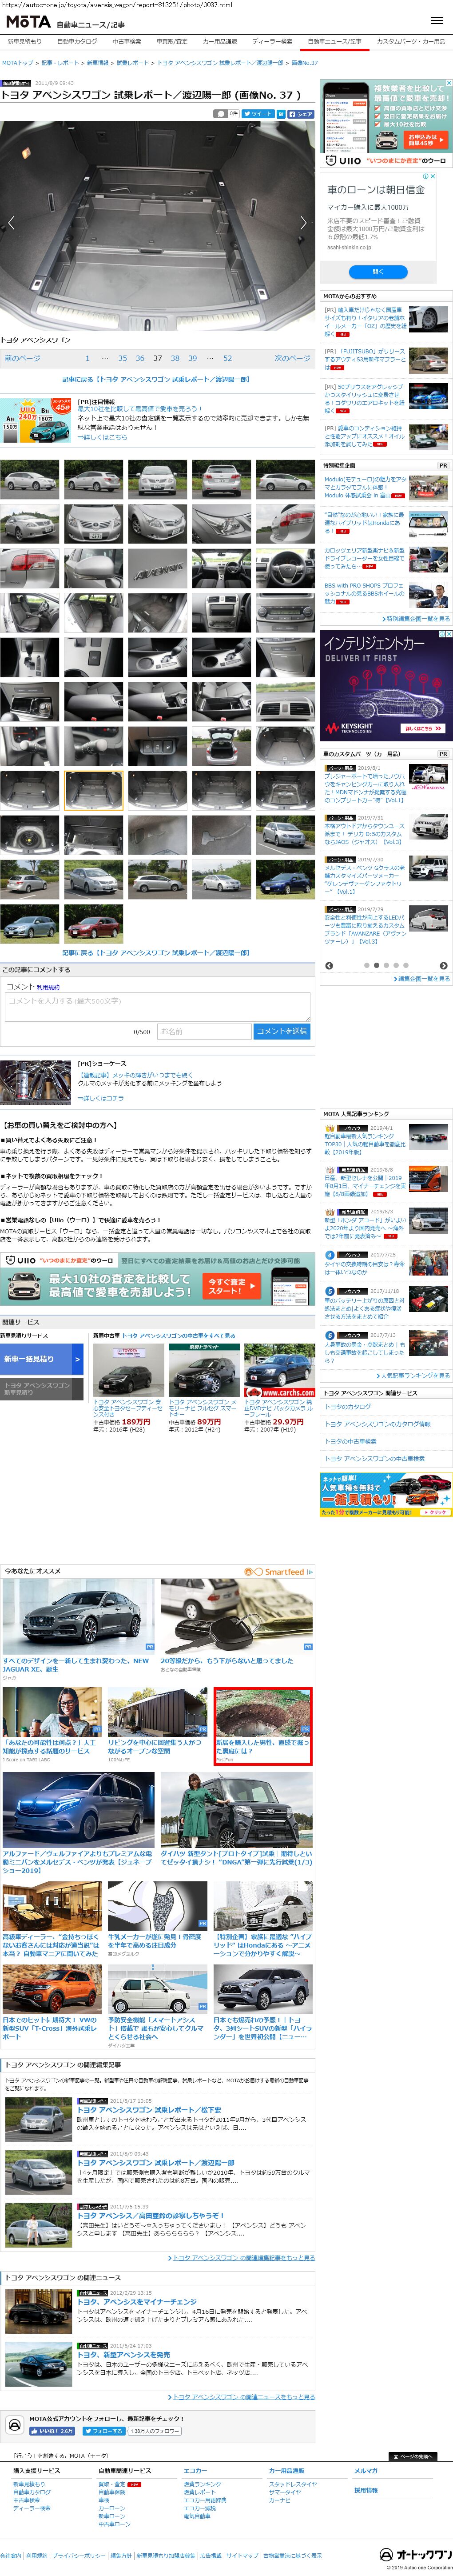Click the first thumbnail in the photo gallery
Image resolution: width=453 pixels, height=2576 pixels.
point(30,479)
